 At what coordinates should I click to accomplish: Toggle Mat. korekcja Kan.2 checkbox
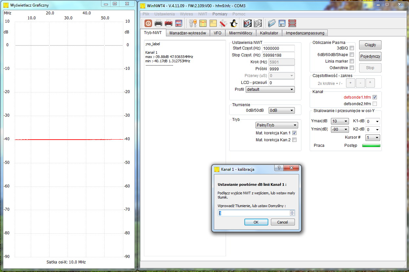pos(294,140)
